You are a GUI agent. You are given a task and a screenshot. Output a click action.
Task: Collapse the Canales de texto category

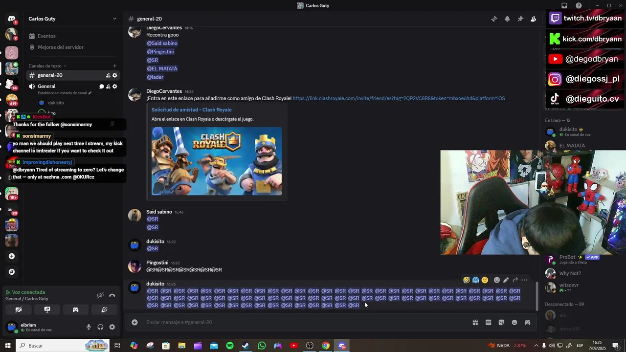tap(47, 66)
